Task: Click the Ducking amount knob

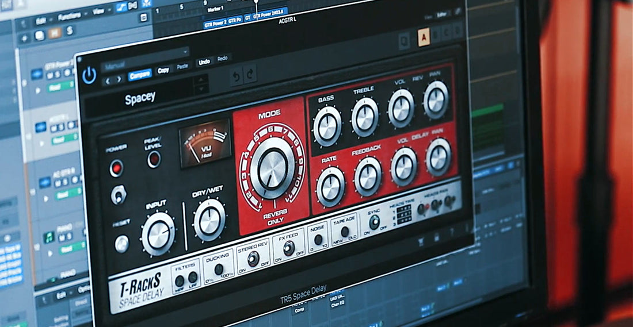Action: (219, 270)
